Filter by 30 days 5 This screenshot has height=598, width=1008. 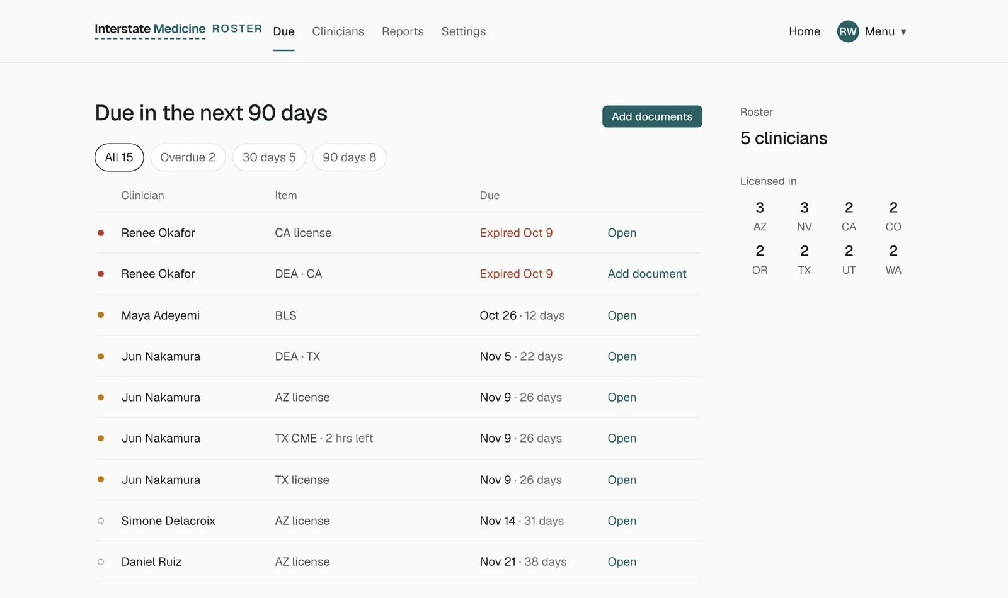269,157
